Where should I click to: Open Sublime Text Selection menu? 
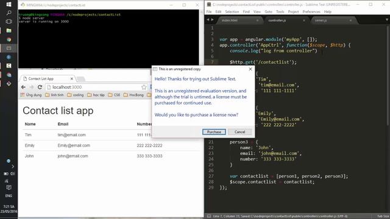[x=232, y=12]
